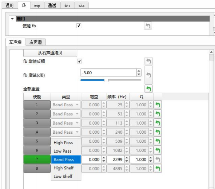Collapse the 通用 section triangle
The image size is (215, 189).
pyautogui.click(x=12, y=19)
